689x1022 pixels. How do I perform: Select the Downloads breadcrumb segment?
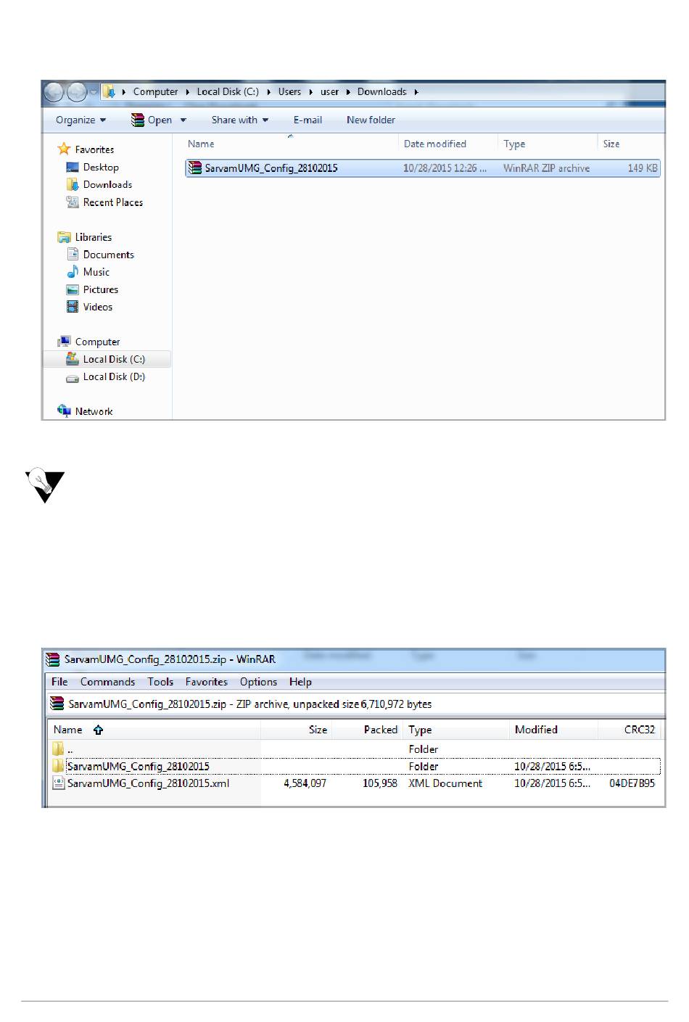click(381, 91)
